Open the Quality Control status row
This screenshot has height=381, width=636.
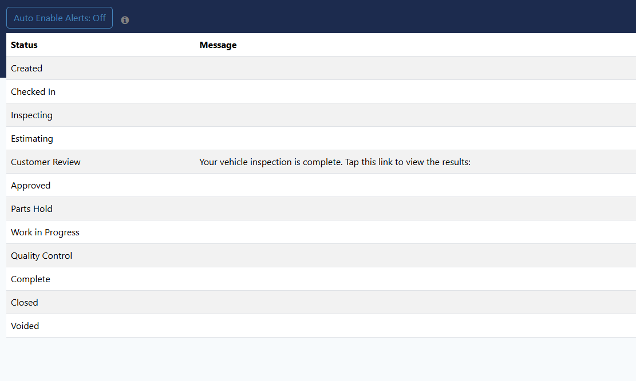point(321,255)
